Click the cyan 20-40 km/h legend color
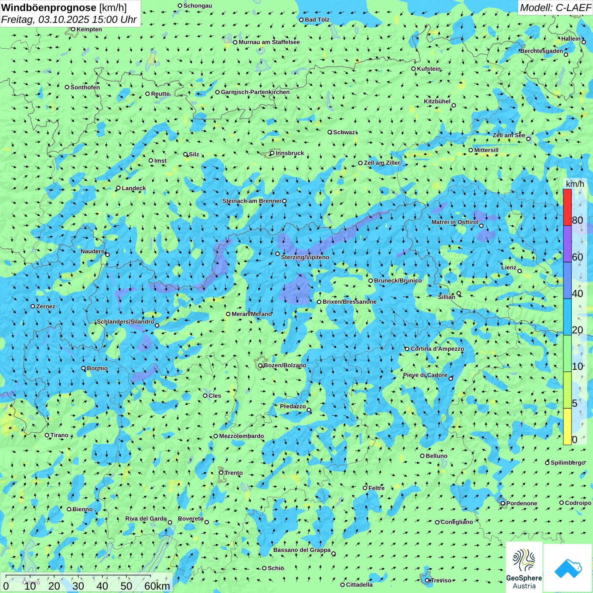Screen dimensions: 593x593 tap(567, 317)
